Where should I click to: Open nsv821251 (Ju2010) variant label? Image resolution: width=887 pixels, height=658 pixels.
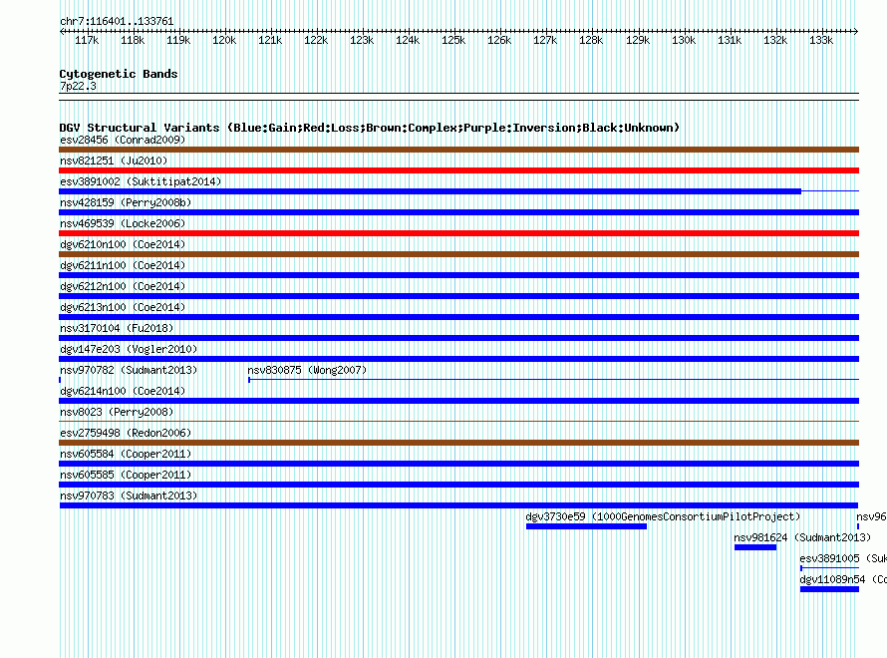point(114,161)
